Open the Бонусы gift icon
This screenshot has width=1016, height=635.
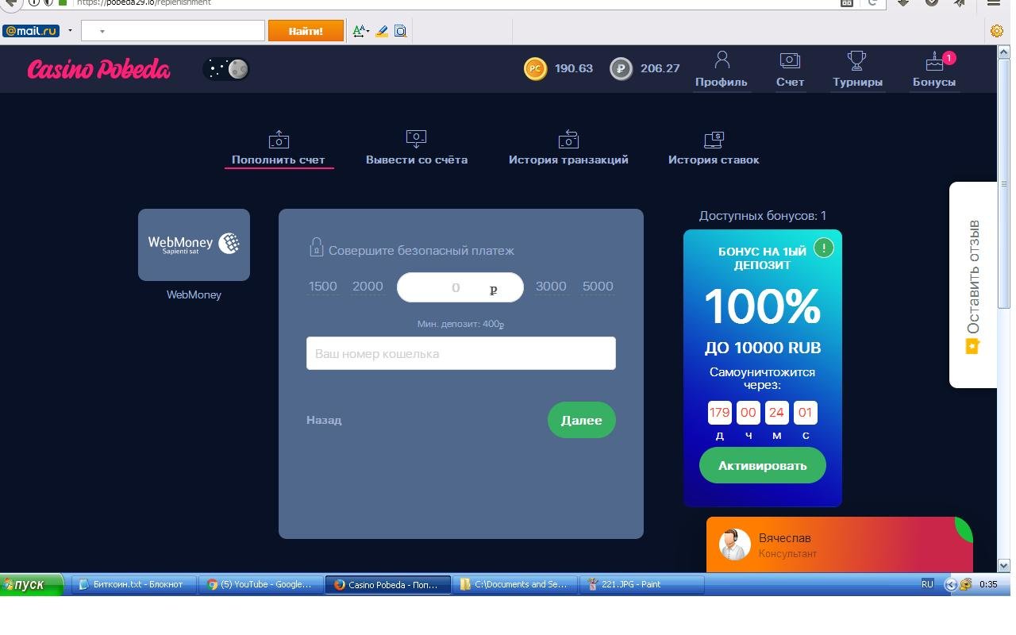[x=933, y=61]
